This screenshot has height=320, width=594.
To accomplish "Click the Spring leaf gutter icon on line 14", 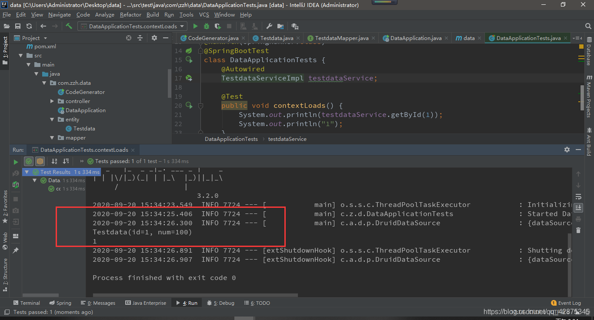I will [x=189, y=51].
